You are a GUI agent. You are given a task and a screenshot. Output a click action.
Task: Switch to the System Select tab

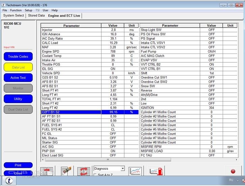[x=13, y=15]
